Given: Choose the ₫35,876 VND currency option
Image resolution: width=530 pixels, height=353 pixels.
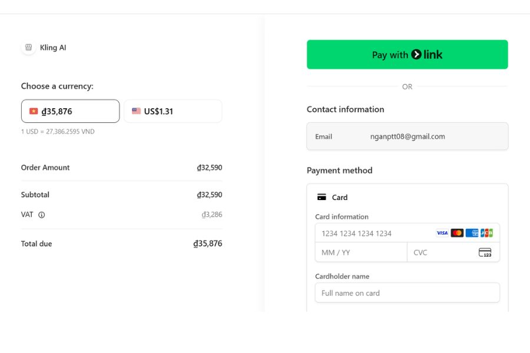Looking at the screenshot, I should pyautogui.click(x=70, y=111).
